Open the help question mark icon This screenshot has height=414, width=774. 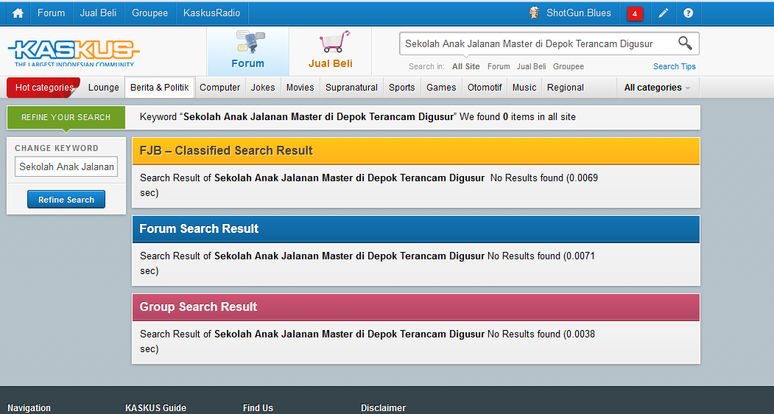688,13
